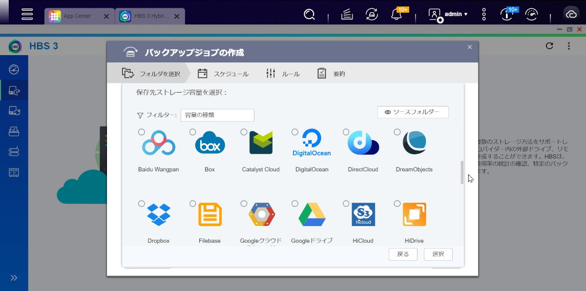Close the backup job creation dialog
Screen dimensions: 586x291
click(470, 47)
